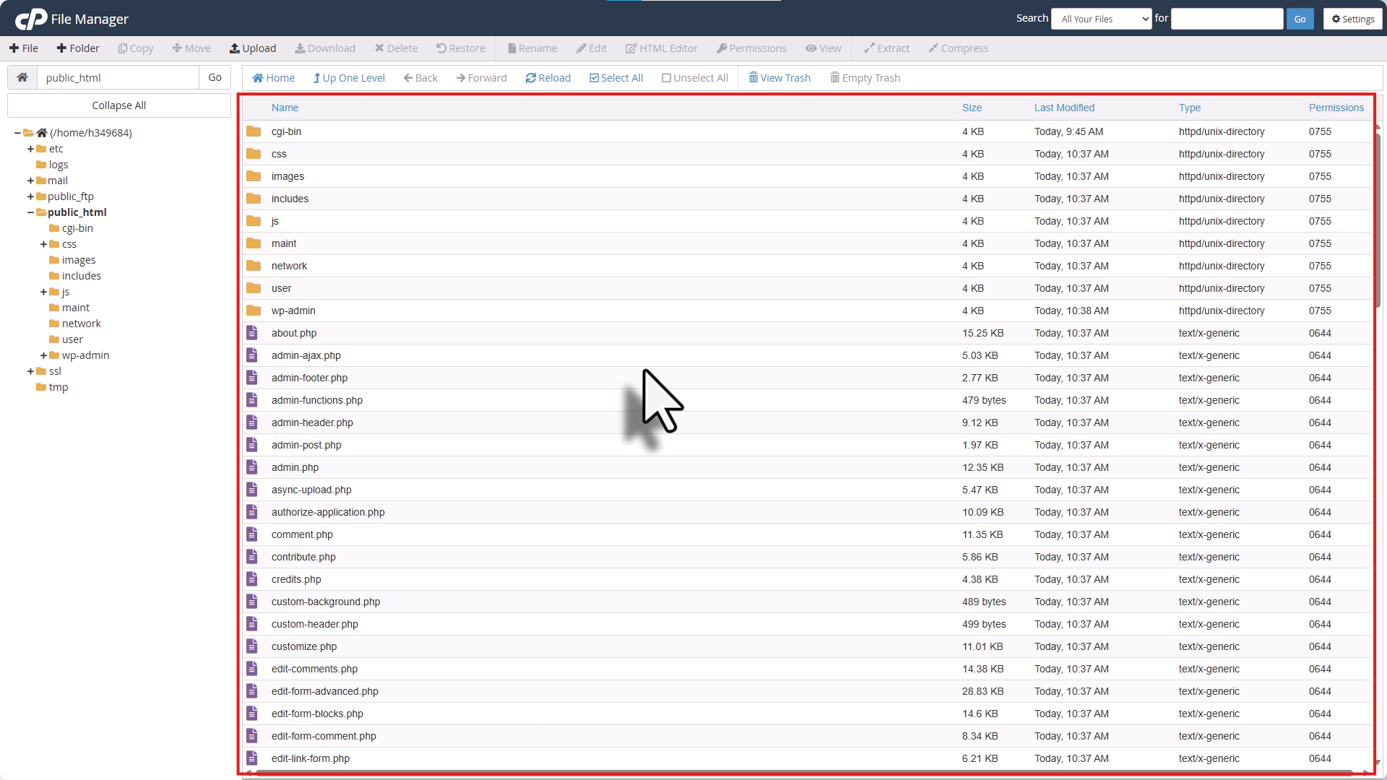The width and height of the screenshot is (1387, 780).
Task: Click the vertical scrollbar of file list
Action: tap(1378, 219)
